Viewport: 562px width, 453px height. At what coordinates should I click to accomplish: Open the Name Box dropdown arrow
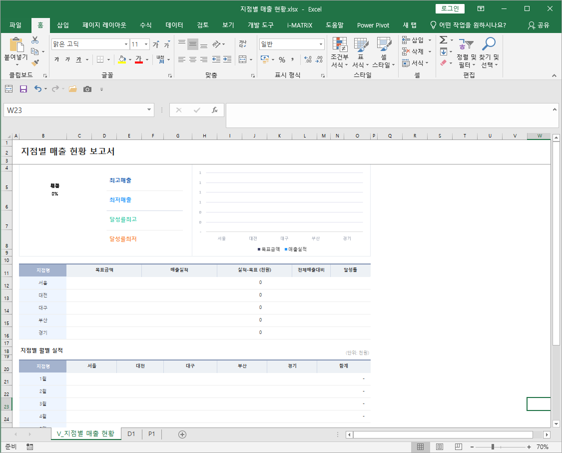149,110
